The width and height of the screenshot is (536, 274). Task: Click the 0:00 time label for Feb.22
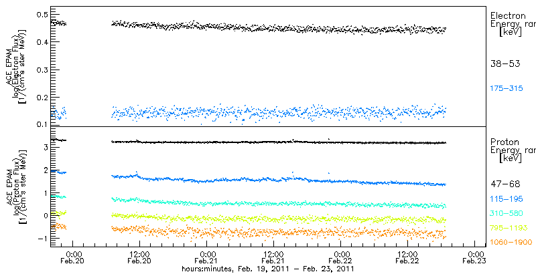(341, 254)
